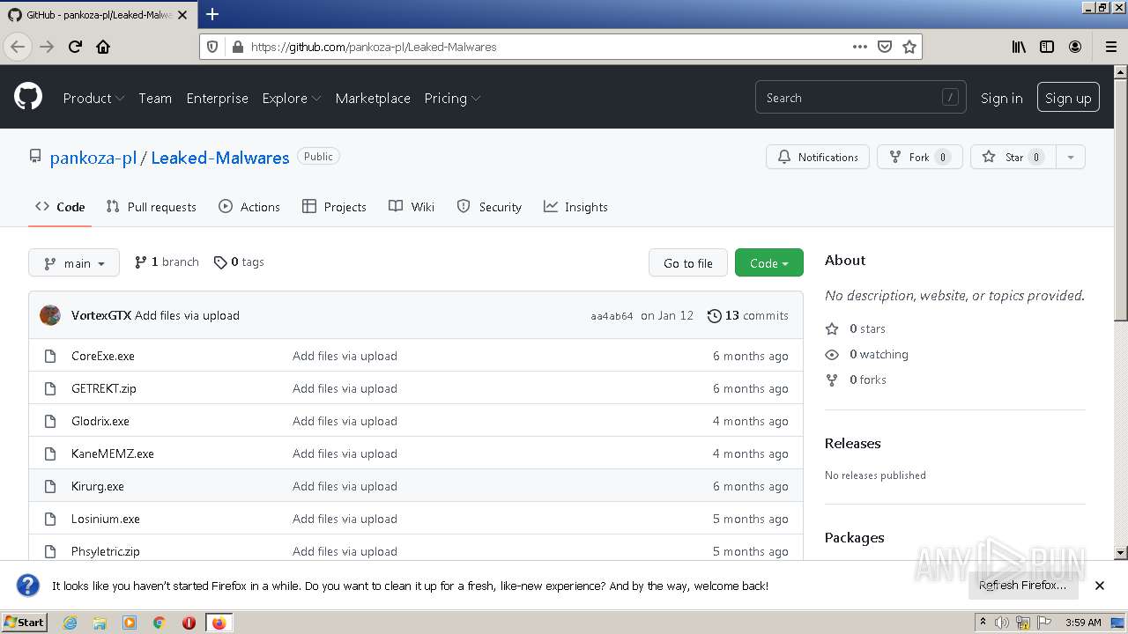Screen dimensions: 1128x634
Task: Expand the Explore menu
Action: pos(291,98)
